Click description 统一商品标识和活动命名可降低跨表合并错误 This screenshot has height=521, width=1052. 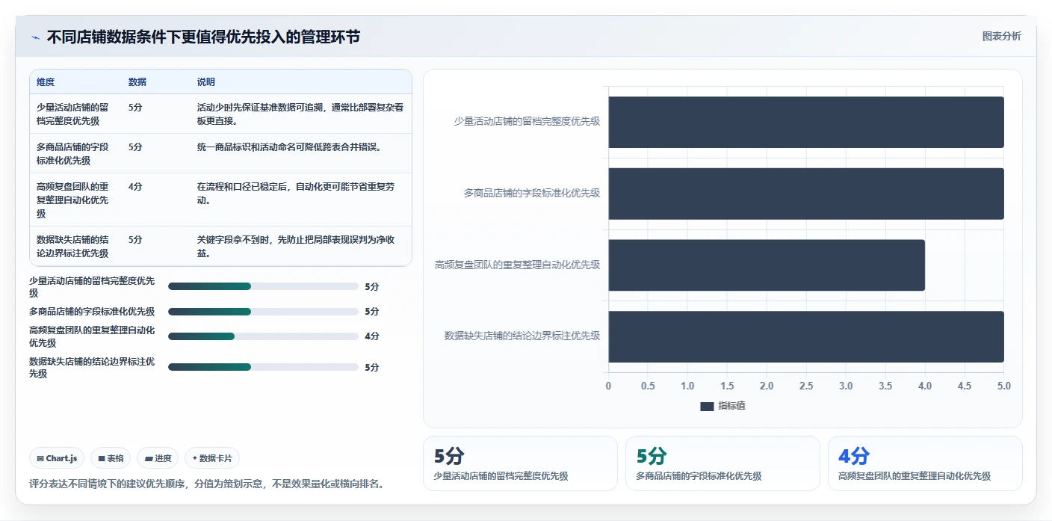pos(290,147)
